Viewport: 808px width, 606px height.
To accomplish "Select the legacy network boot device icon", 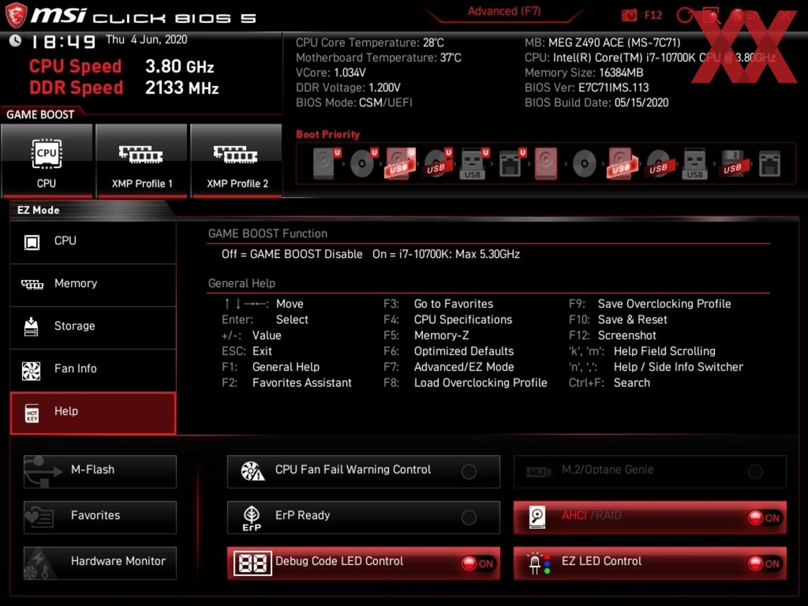I will [x=769, y=163].
